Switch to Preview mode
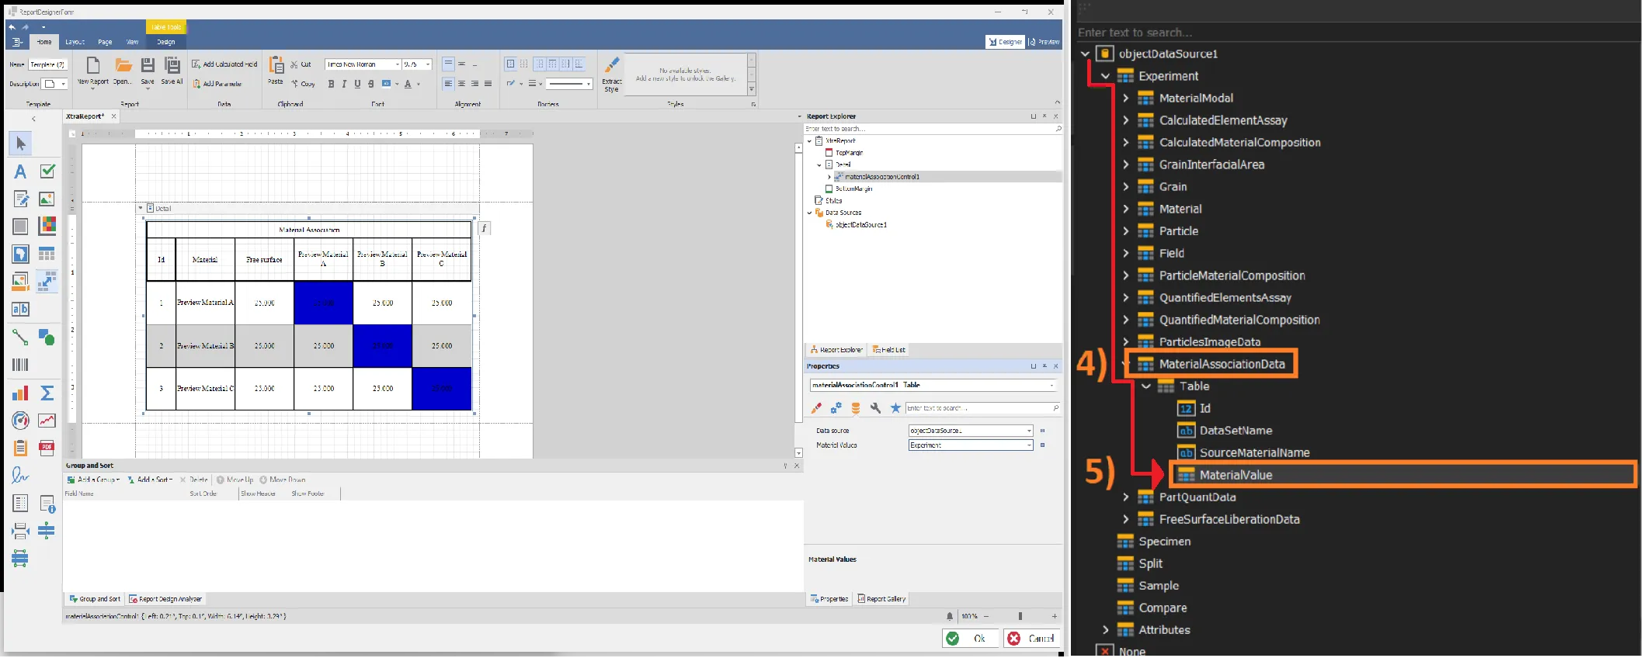 click(x=1044, y=42)
